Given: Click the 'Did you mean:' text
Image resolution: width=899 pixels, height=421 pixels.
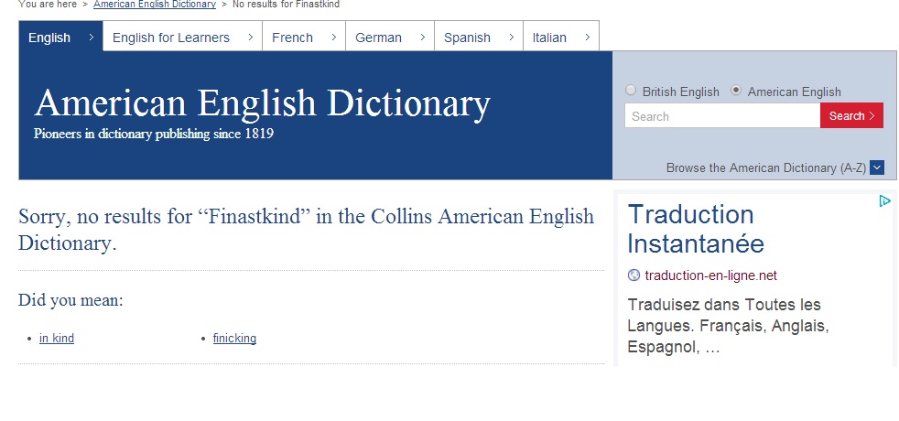Looking at the screenshot, I should 70,300.
